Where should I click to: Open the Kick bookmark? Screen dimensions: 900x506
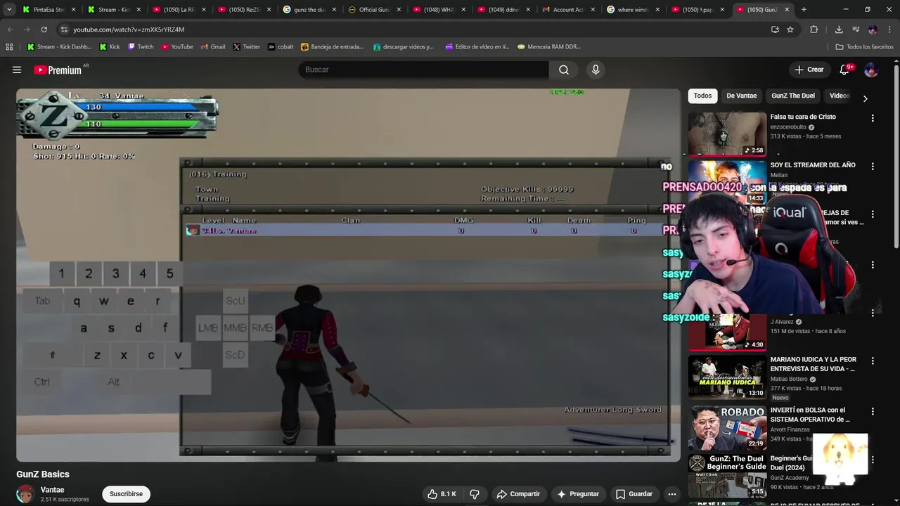point(110,47)
